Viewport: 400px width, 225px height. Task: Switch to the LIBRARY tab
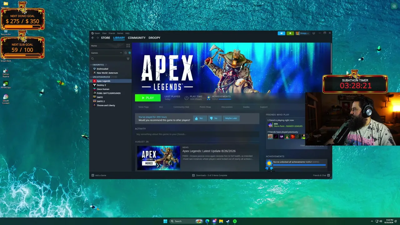pos(119,38)
